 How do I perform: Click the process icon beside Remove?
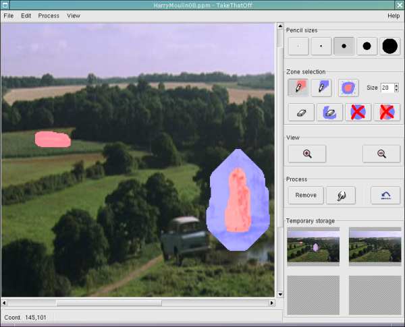[x=341, y=196]
